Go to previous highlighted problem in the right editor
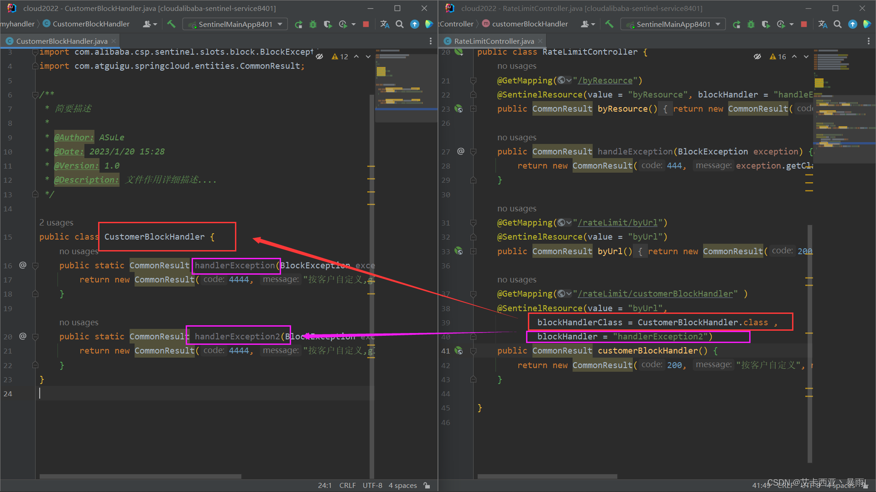The height and width of the screenshot is (492, 876). pos(794,56)
